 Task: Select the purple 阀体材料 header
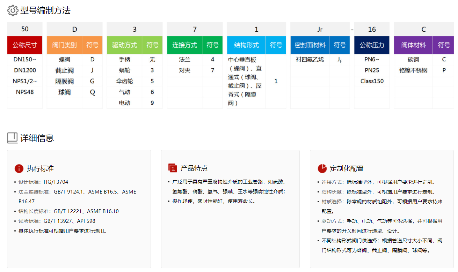[x=413, y=45]
